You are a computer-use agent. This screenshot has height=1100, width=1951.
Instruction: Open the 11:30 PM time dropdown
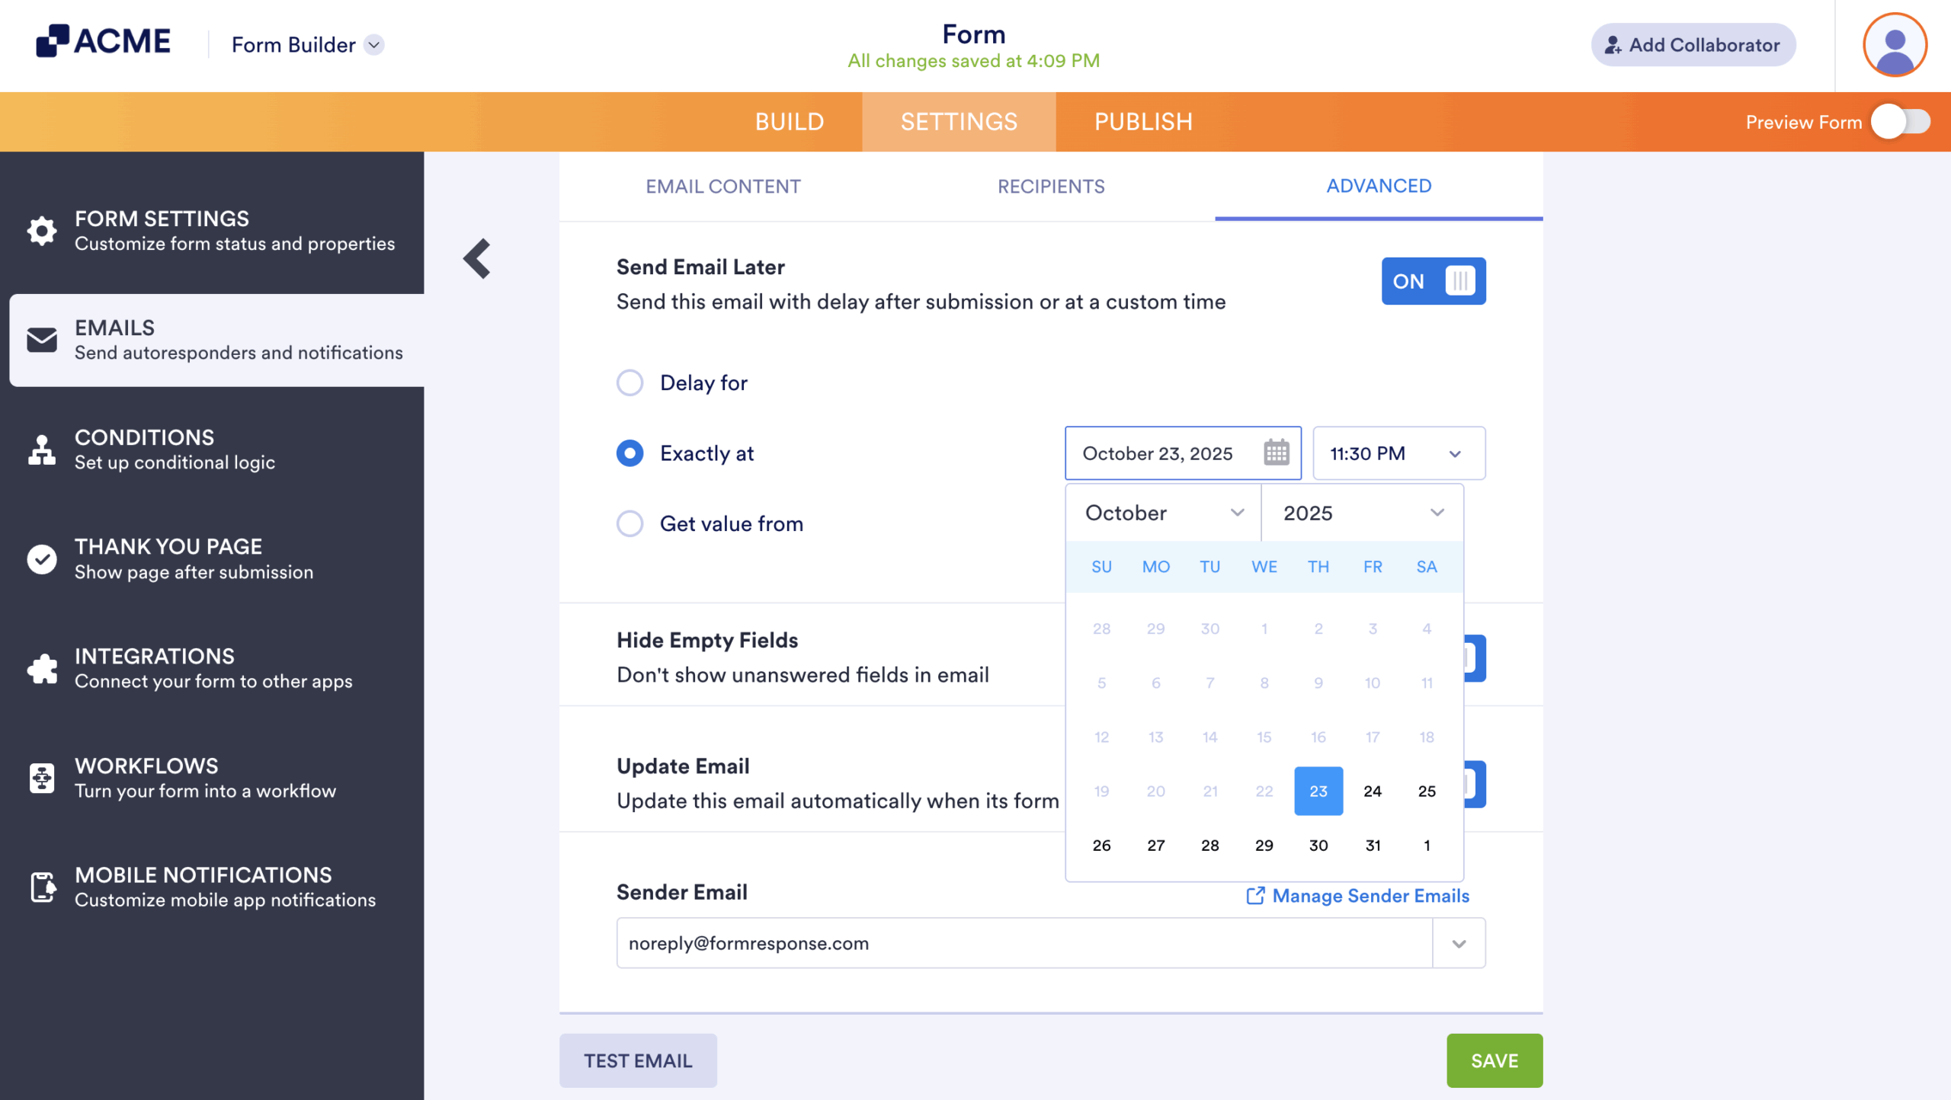1398,452
